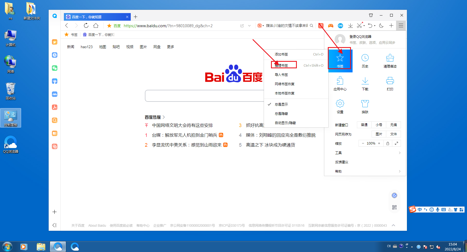Open 应用中心 in the menu panel
Image resolution: width=467 pixels, height=252 pixels.
tap(340, 84)
